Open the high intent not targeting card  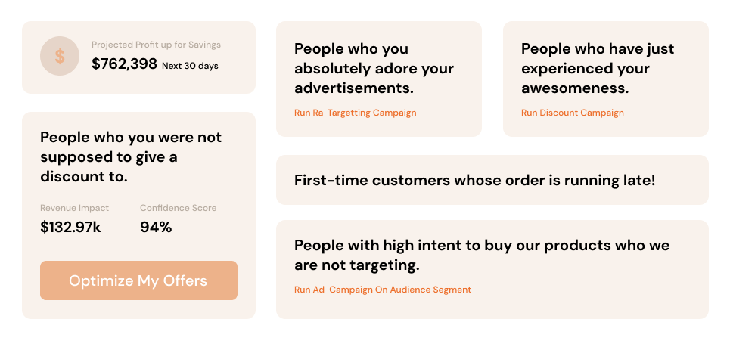pos(492,269)
